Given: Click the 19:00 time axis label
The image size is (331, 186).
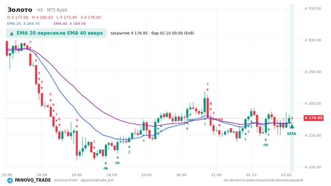Looking at the screenshot, I should coord(77,175).
